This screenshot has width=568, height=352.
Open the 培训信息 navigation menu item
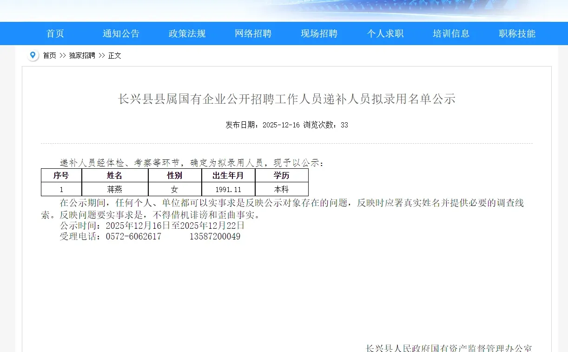451,33
